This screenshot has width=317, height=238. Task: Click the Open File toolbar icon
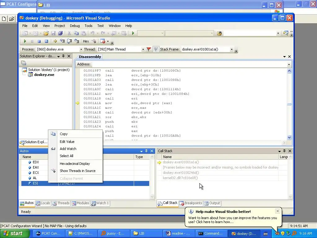coord(46,33)
